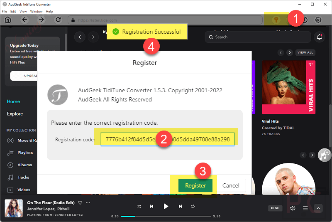
Task: Open the blond artist round portrait
Action: point(288,179)
